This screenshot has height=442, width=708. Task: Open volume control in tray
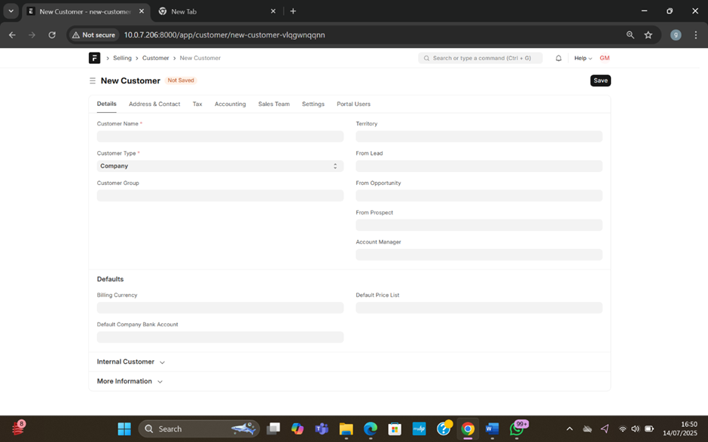tap(635, 429)
